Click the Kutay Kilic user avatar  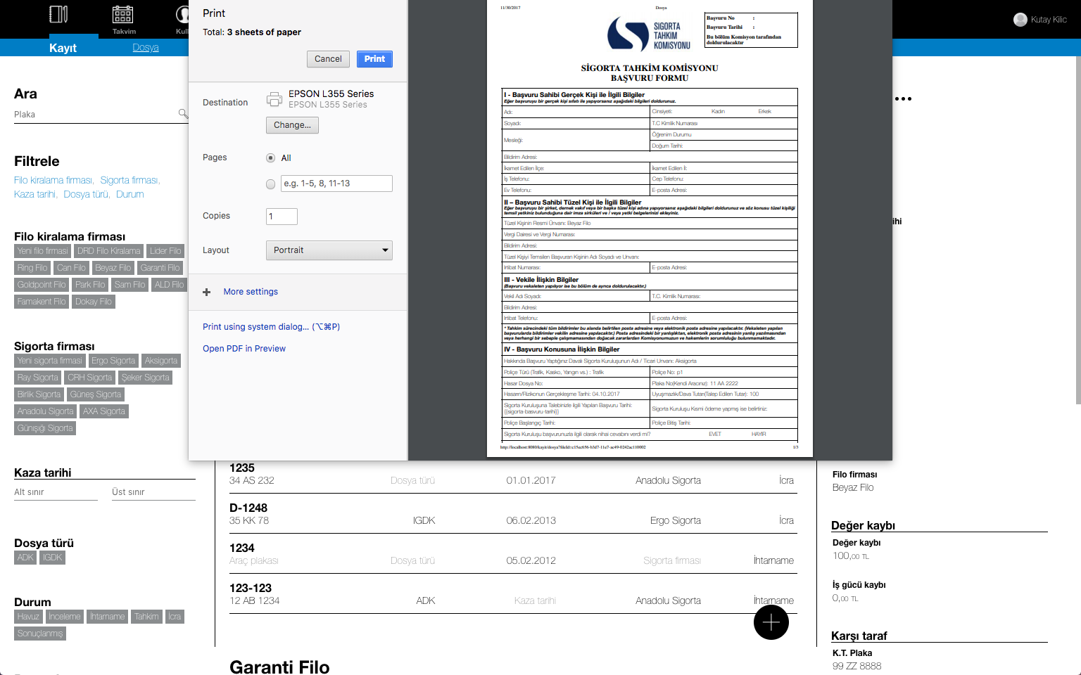1020,20
